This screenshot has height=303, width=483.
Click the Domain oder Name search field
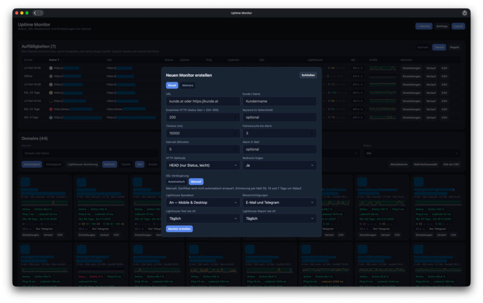point(91,153)
